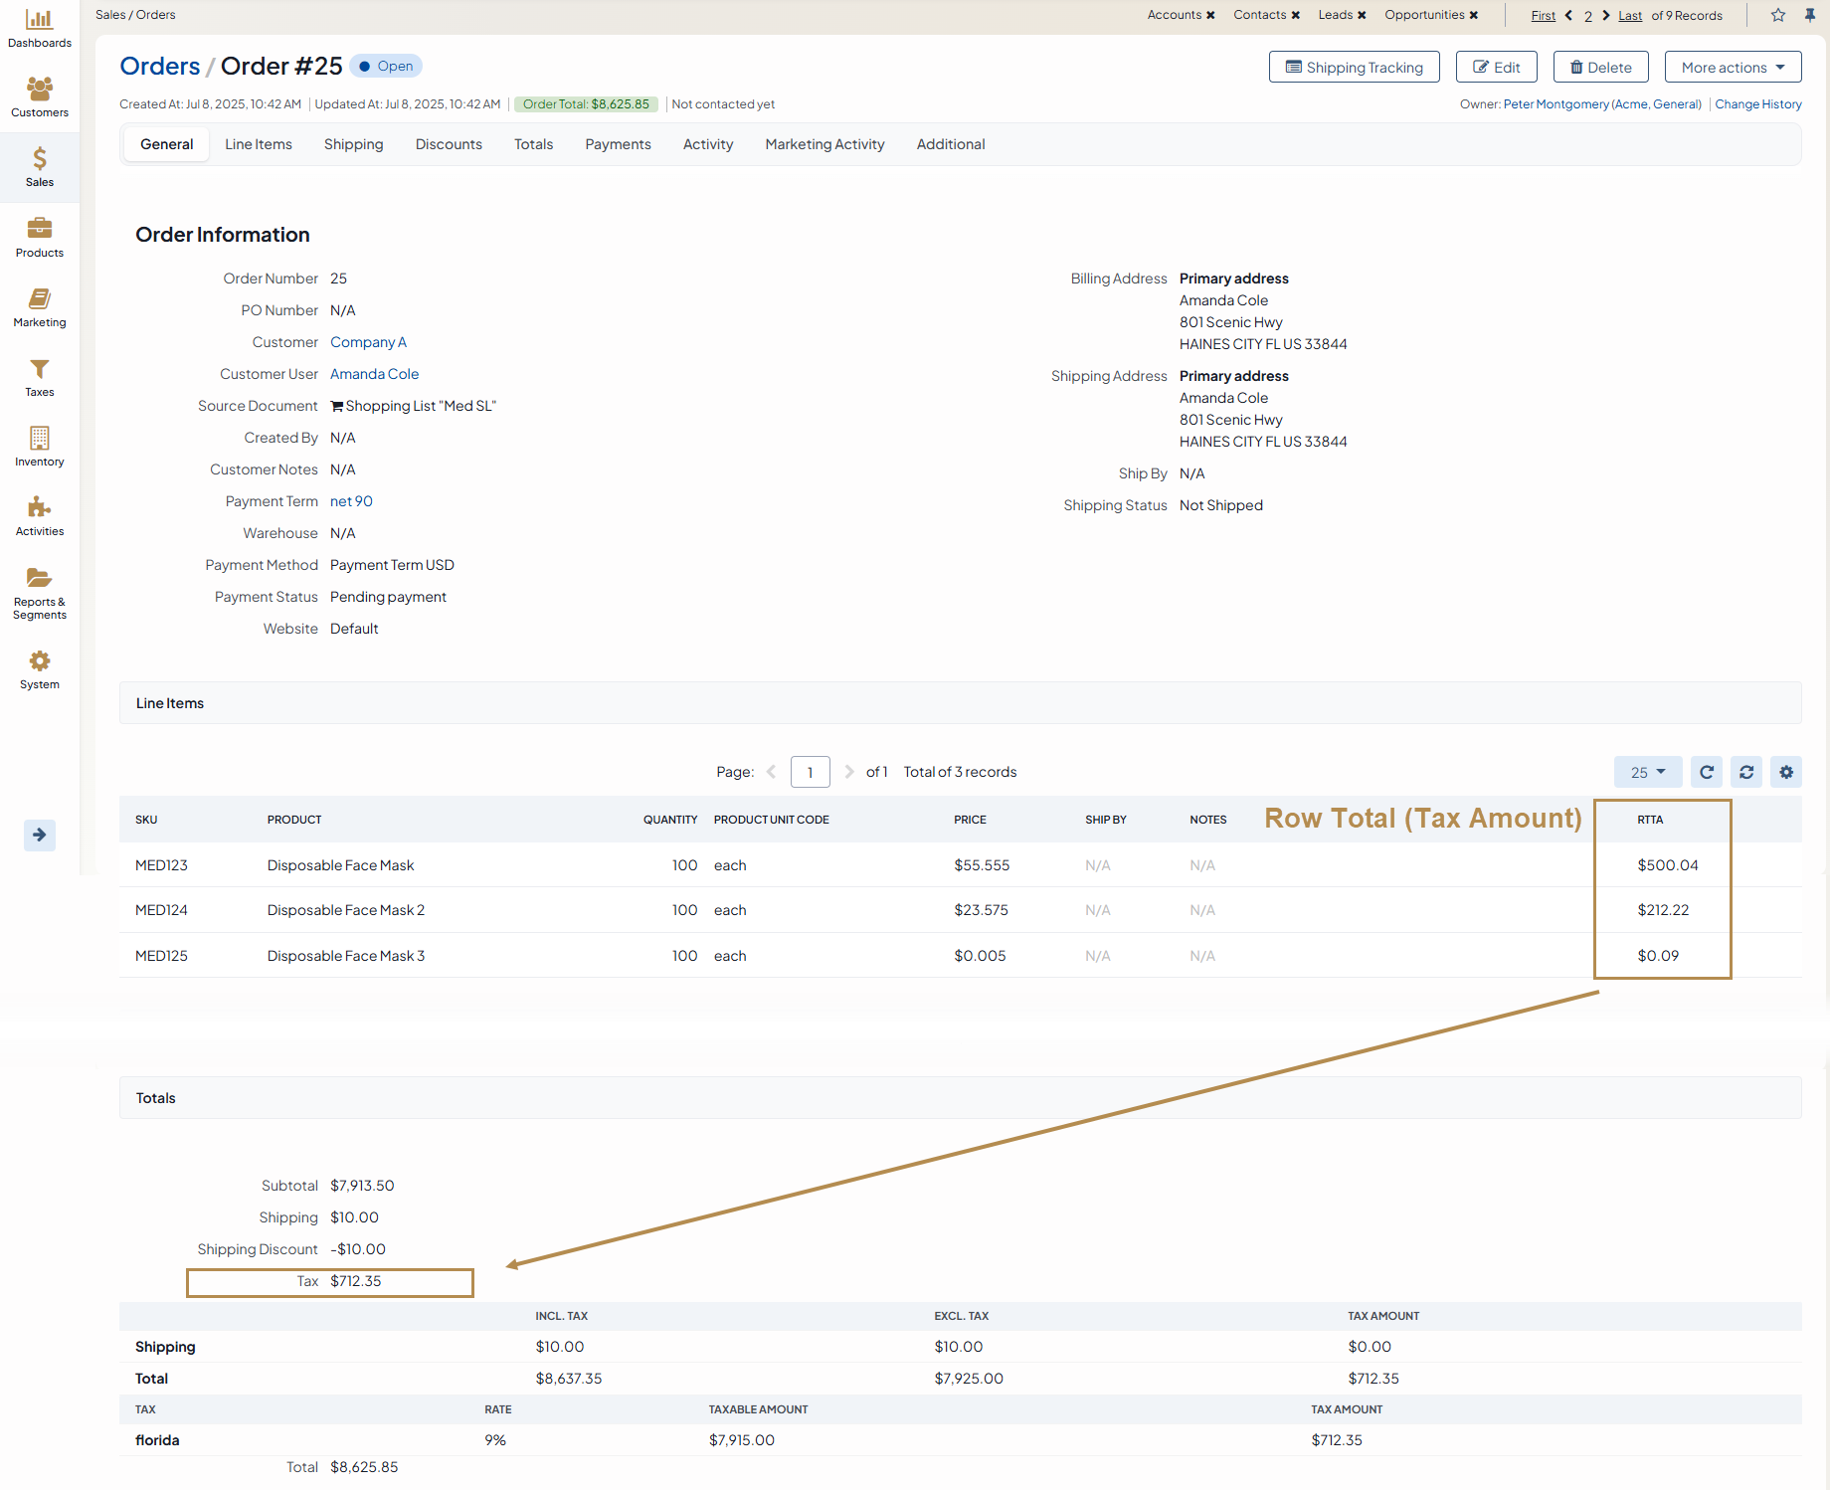The image size is (1830, 1490).
Task: Close the Accounts pinned tab
Action: (x=1210, y=15)
